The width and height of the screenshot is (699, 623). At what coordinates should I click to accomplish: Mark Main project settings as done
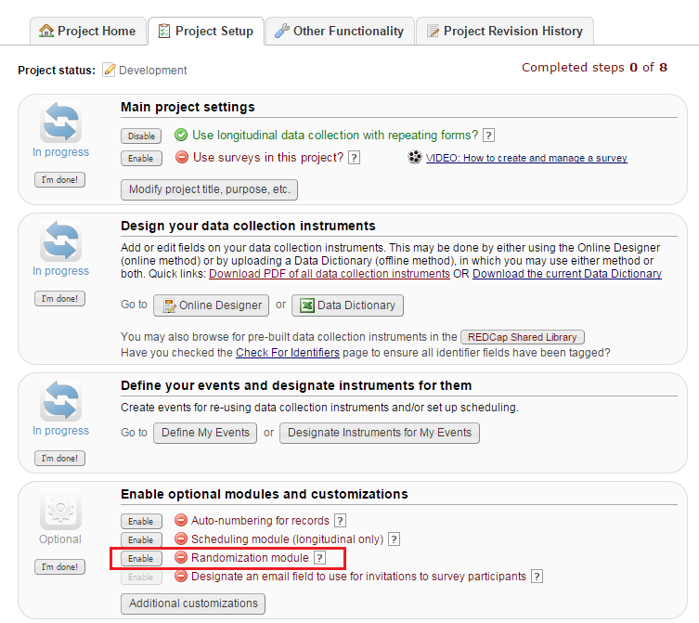click(x=59, y=180)
